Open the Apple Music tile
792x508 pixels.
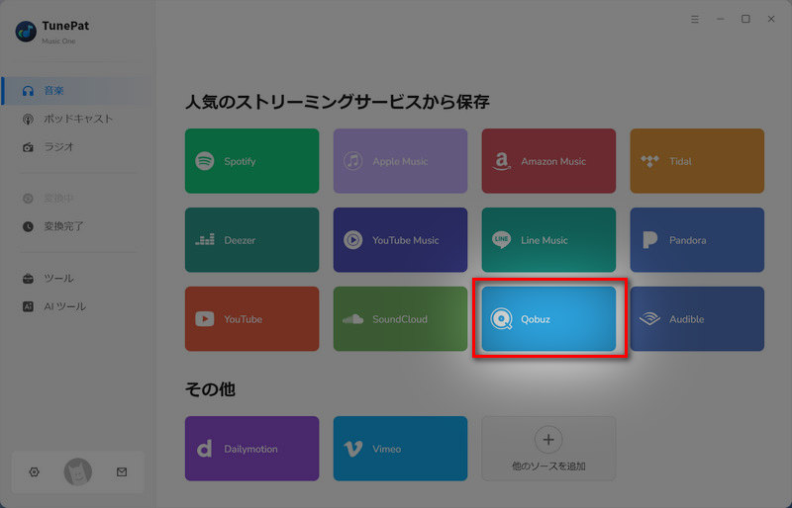[400, 161]
